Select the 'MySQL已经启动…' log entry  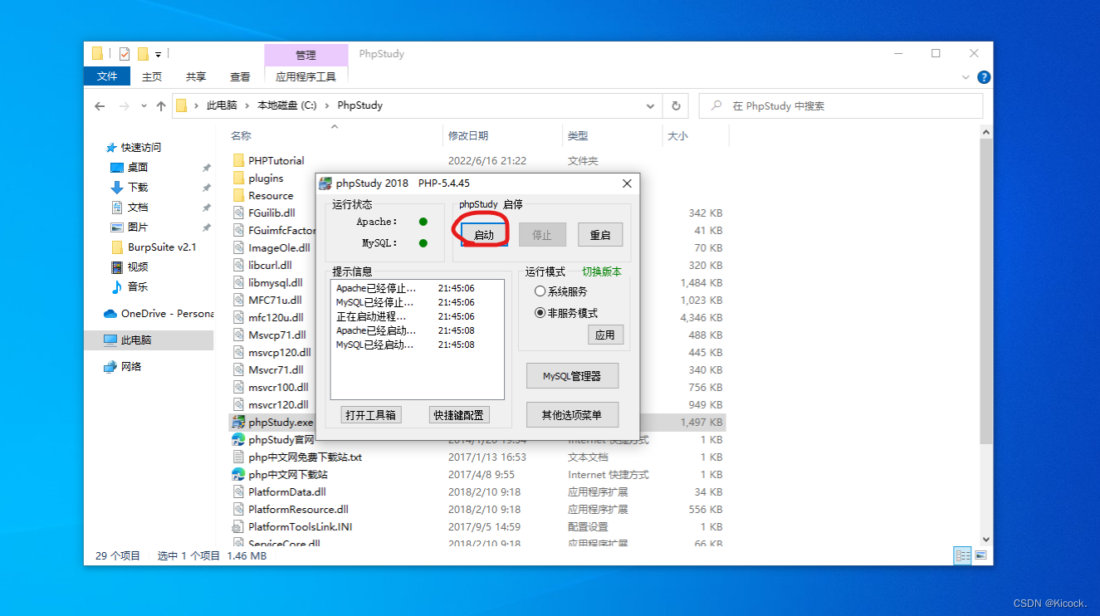405,345
